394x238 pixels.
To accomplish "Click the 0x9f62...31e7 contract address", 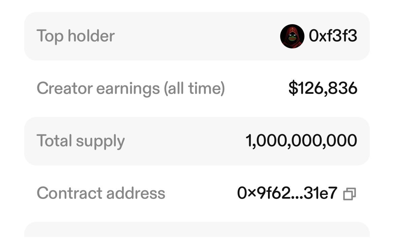I will 287,193.
